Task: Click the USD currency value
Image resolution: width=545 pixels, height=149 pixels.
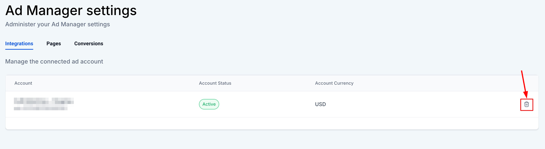Action: click(x=320, y=104)
